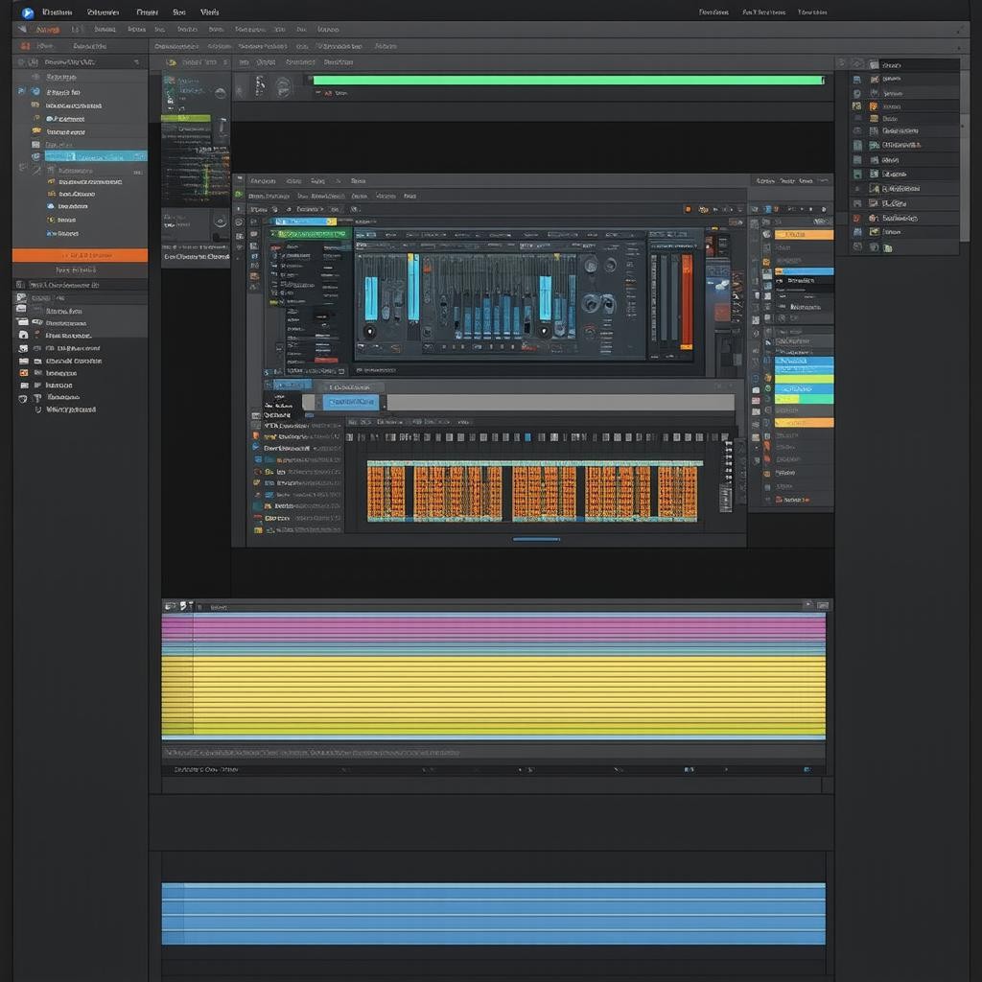
Task: Open the first menu in the top menu bar
Action: coord(57,12)
